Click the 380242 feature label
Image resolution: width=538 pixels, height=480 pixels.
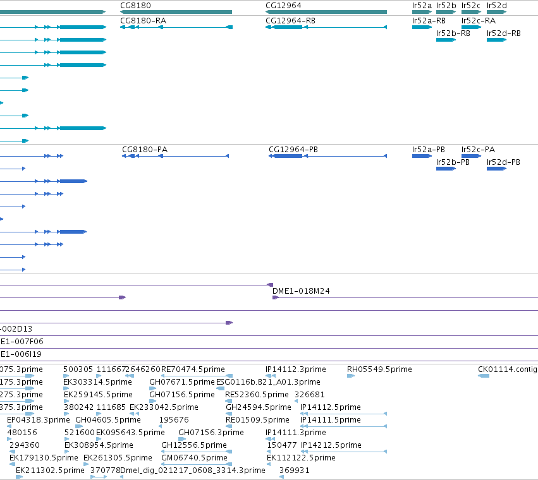pyautogui.click(x=78, y=407)
